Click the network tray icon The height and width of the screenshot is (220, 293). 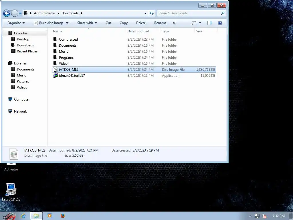pyautogui.click(x=257, y=216)
